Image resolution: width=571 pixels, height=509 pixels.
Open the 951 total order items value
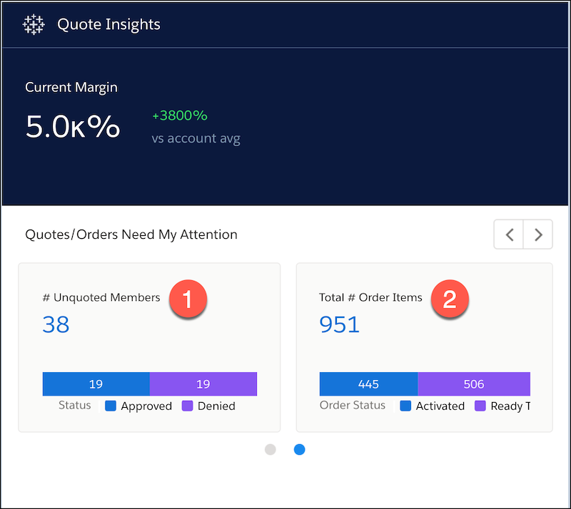[340, 324]
